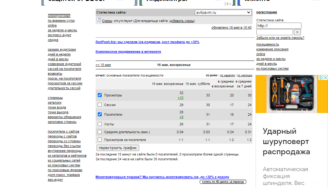Open точки выхода report
Image resolution: width=328 pixels, height=188 pixels.
pos(58,112)
